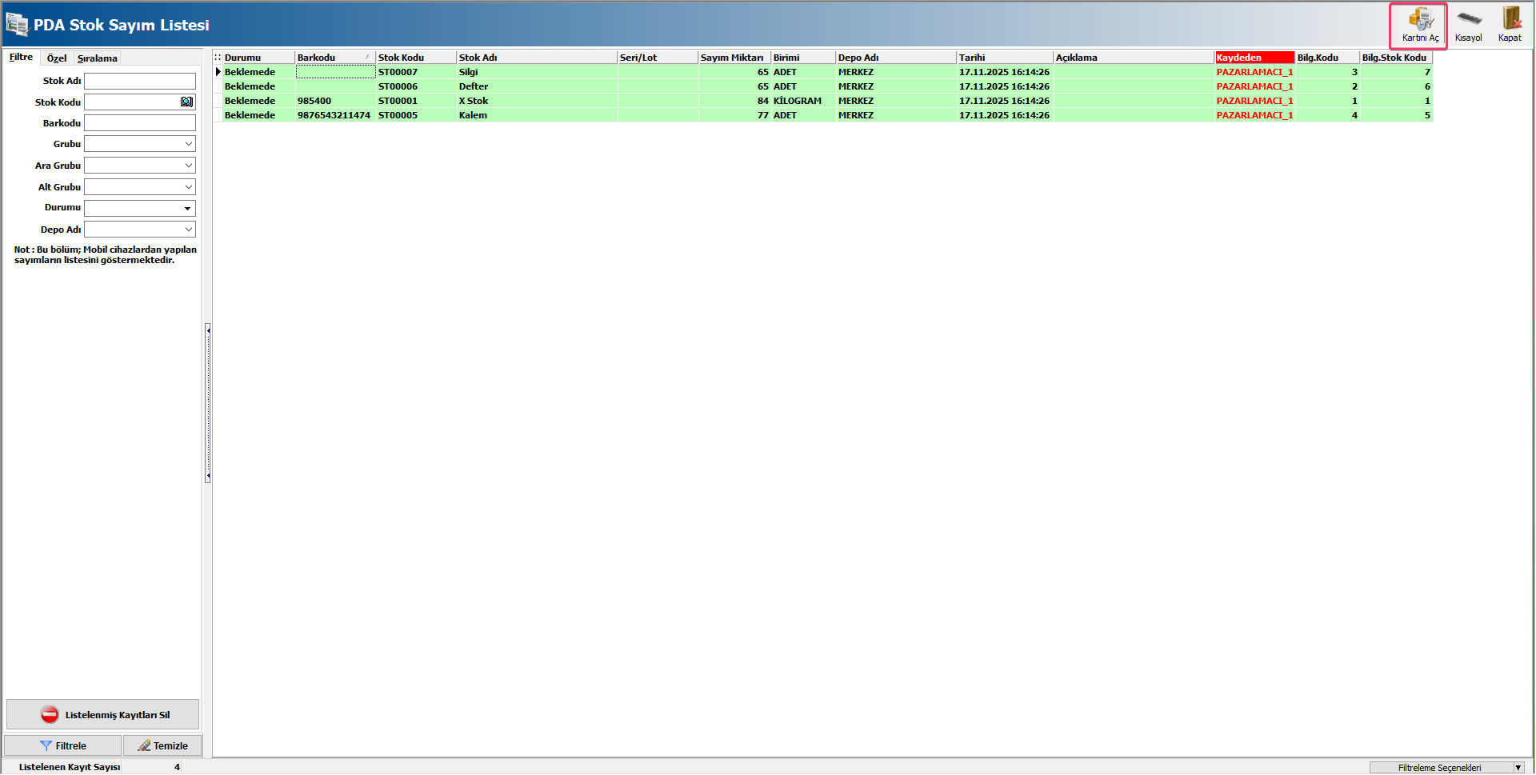
Task: Click the Stok Kodu lookup icon
Action: tap(186, 102)
